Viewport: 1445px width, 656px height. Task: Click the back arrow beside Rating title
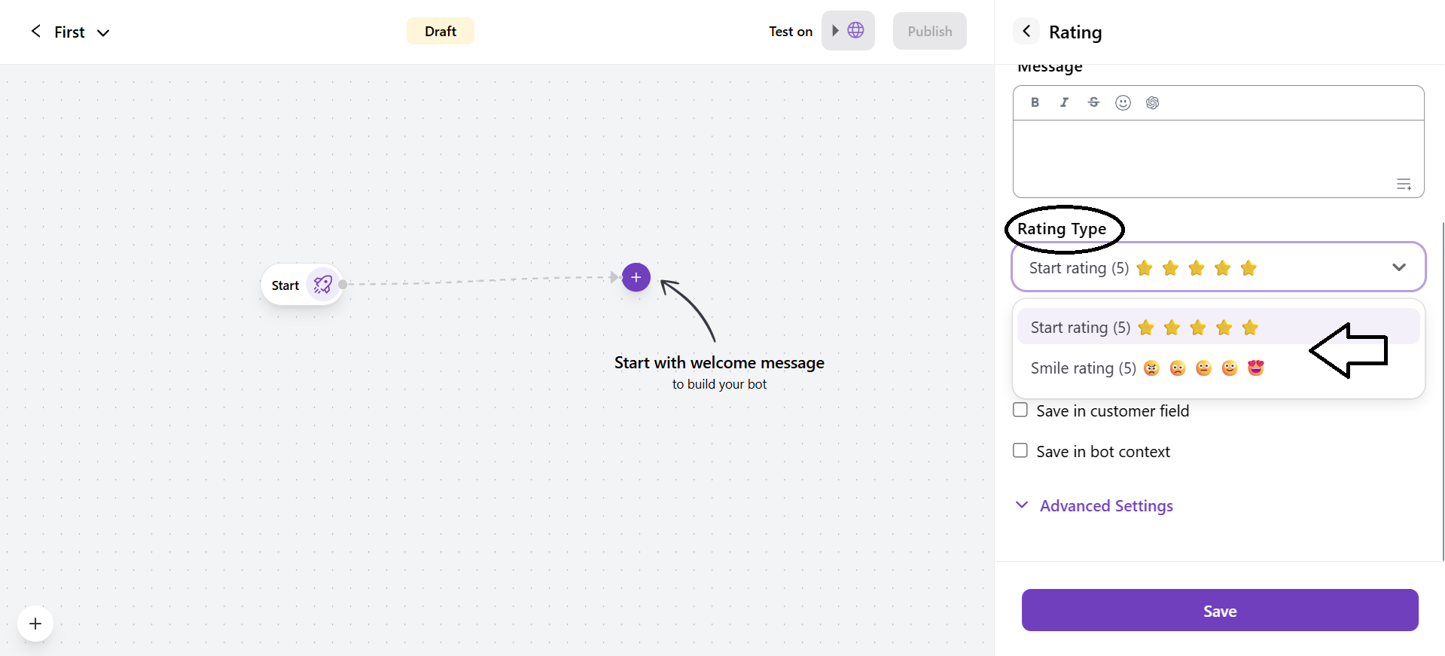click(1026, 31)
